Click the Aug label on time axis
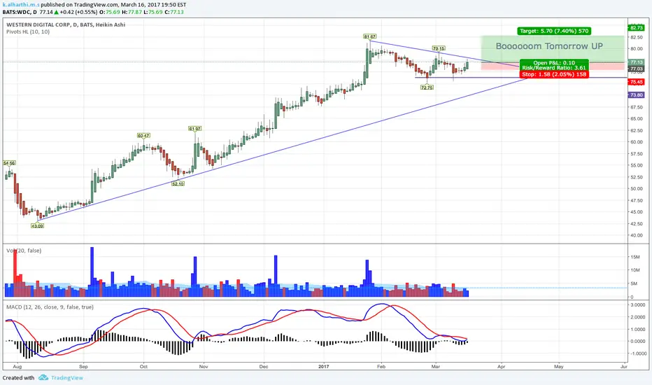This screenshot has height=385, width=652. pos(17,367)
